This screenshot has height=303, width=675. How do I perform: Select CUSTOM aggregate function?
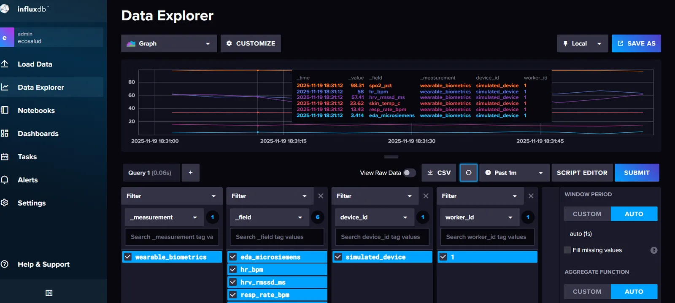(x=587, y=291)
